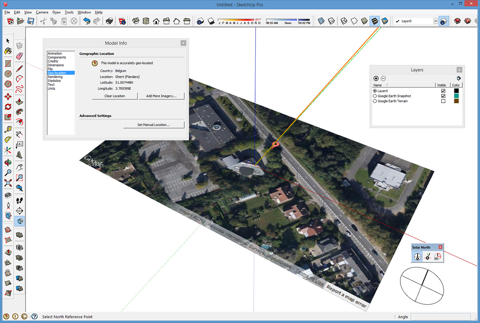Close the Model Info dialog
The width and height of the screenshot is (480, 323).
(x=183, y=43)
